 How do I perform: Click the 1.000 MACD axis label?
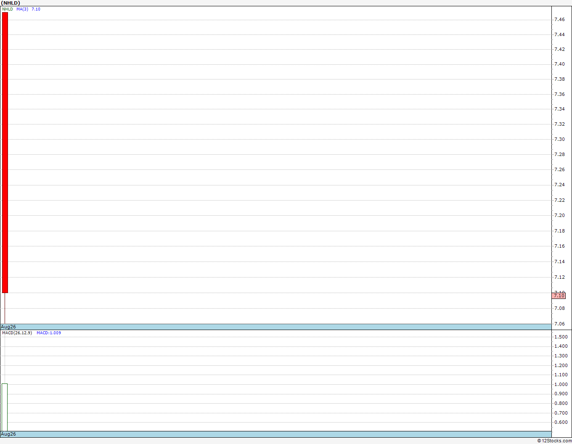pyautogui.click(x=561, y=384)
